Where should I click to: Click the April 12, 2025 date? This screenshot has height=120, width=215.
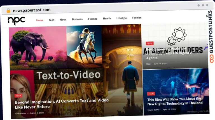(x=169, y=109)
